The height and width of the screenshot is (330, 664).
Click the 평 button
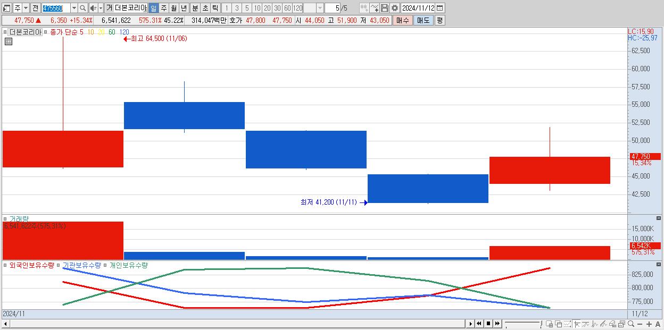[439, 20]
